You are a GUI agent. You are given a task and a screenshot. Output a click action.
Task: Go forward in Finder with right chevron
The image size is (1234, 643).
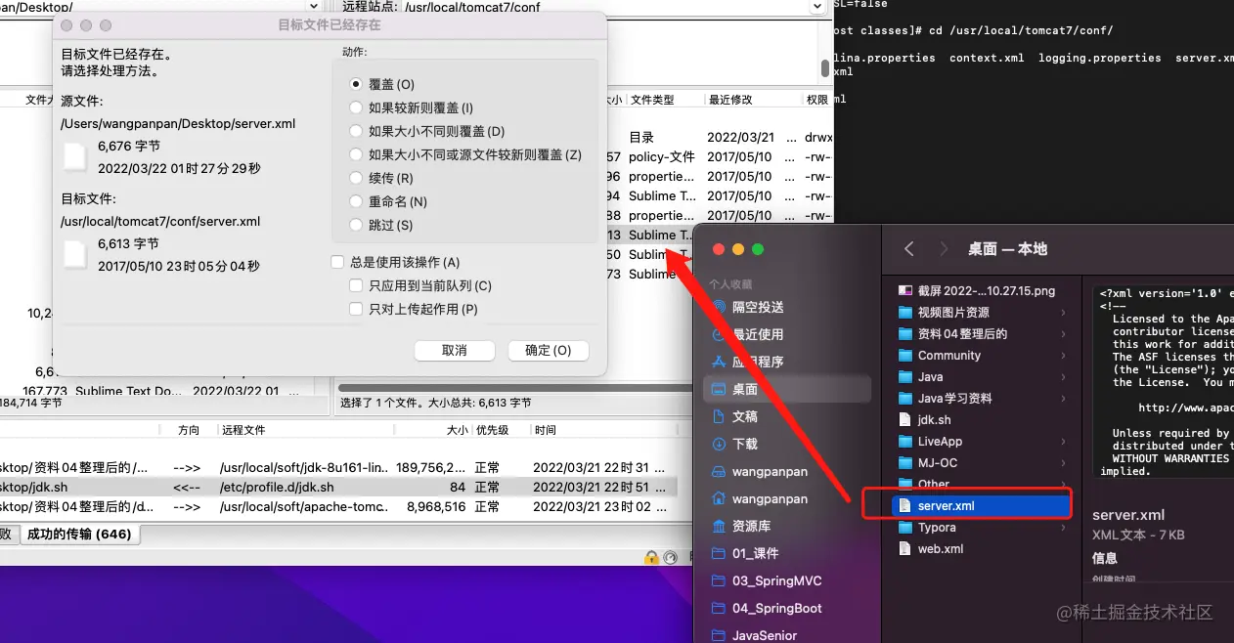[x=943, y=249]
